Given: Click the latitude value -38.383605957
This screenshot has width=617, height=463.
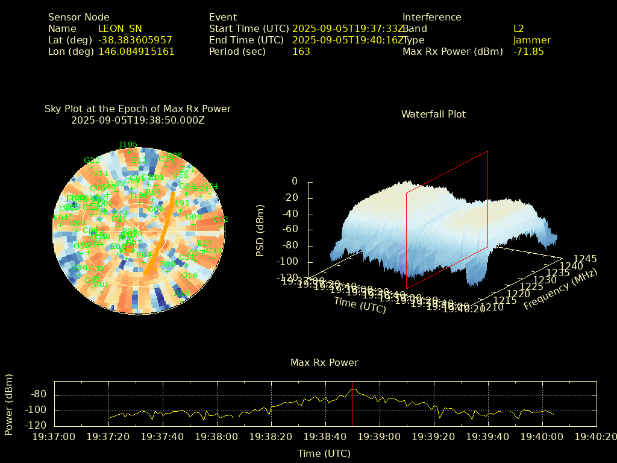Looking at the screenshot, I should [135, 40].
